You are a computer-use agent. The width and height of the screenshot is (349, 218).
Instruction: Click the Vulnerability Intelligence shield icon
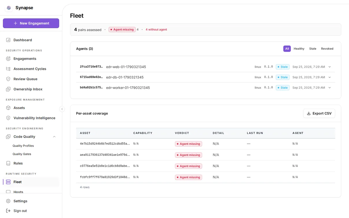pos(8,118)
